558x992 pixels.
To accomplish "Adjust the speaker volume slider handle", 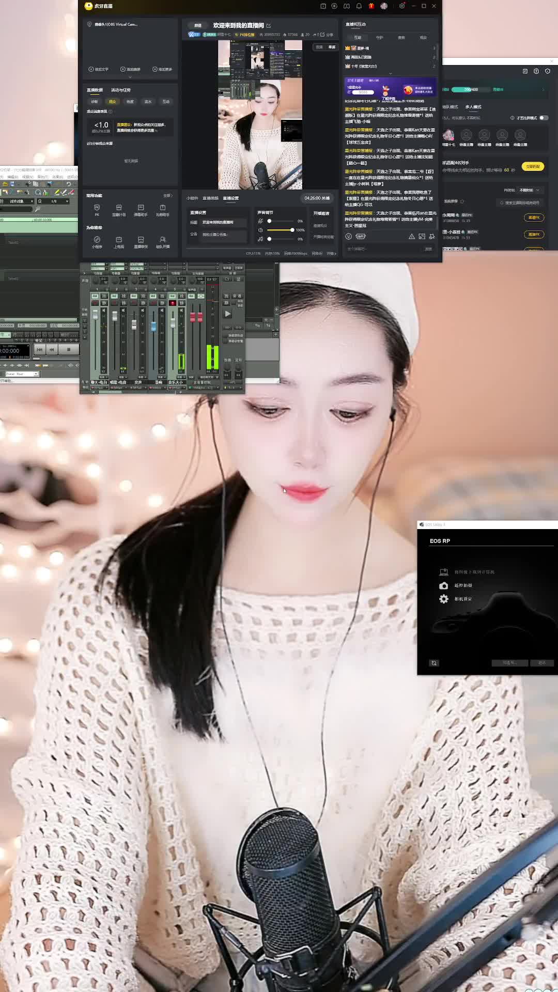I will 292,230.
